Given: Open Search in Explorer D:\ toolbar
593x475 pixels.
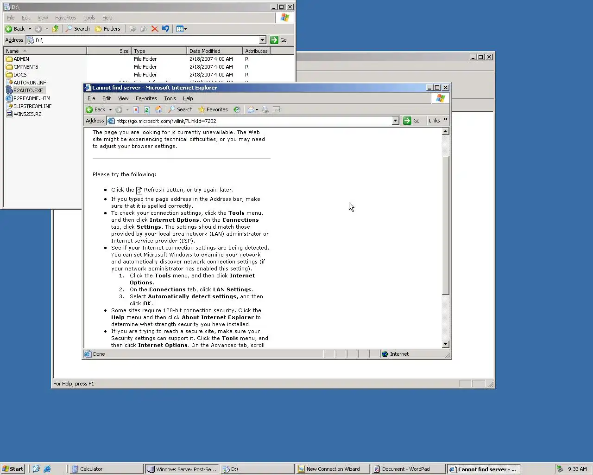Looking at the screenshot, I should pyautogui.click(x=77, y=29).
